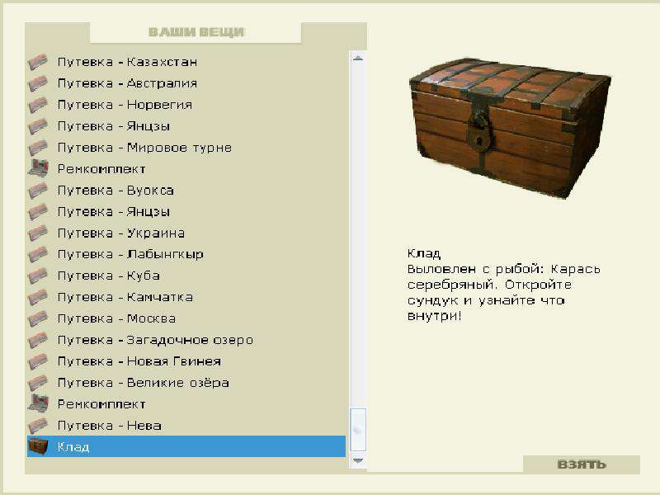The width and height of the screenshot is (660, 495).
Task: Select the Путевка - Казахстан ticket icon
Action: [x=37, y=61]
